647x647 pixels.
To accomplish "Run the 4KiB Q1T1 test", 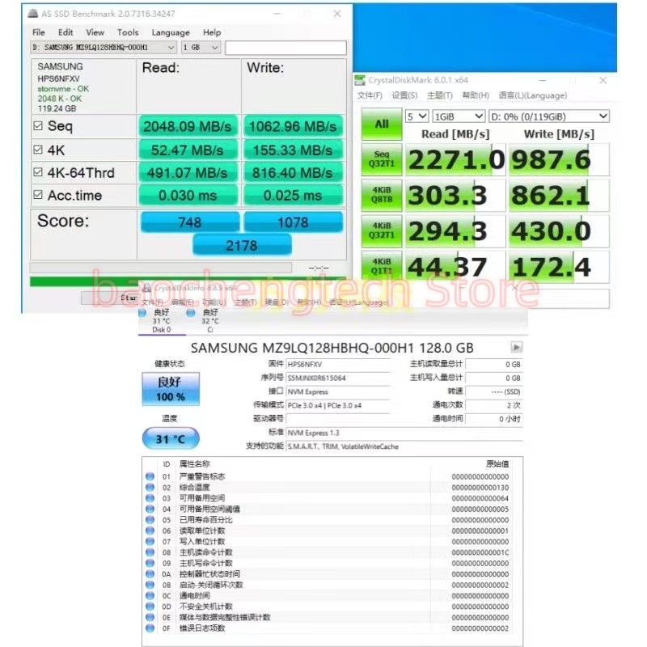I will pyautogui.click(x=382, y=266).
